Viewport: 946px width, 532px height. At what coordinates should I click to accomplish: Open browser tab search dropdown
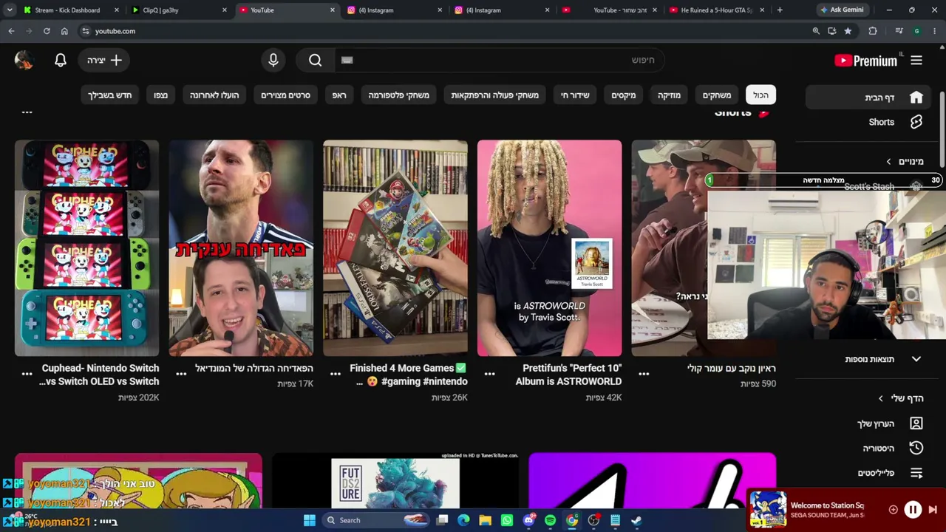pos(10,10)
